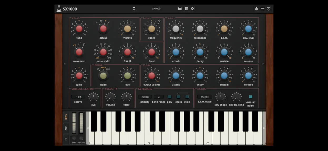Click the modulation wheel strip

(81, 123)
